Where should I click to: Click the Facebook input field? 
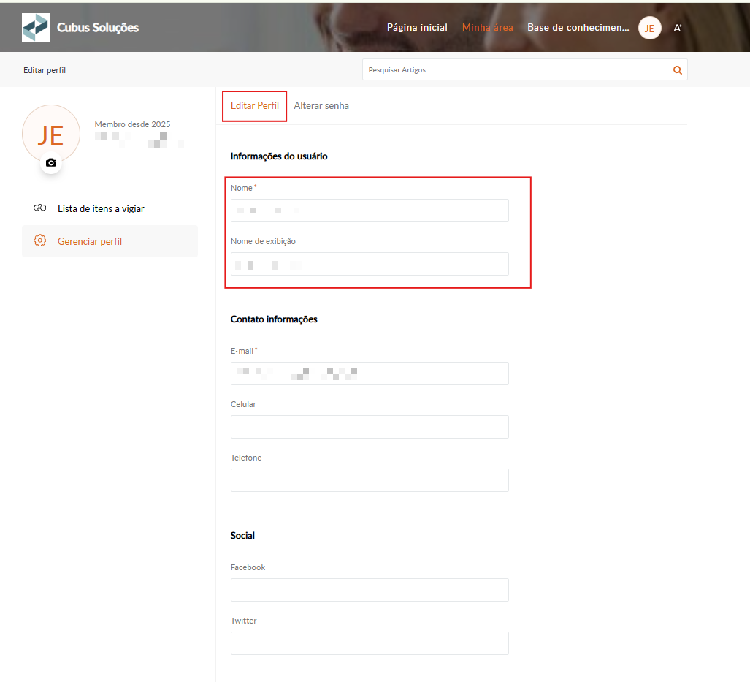point(370,590)
